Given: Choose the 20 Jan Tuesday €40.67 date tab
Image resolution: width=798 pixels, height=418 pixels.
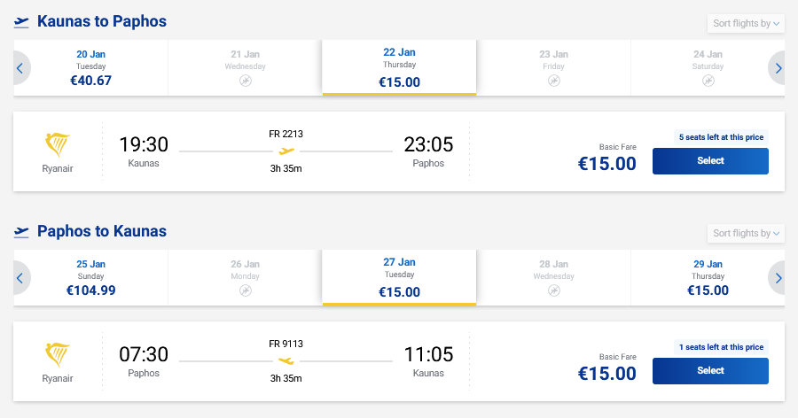Looking at the screenshot, I should (x=90, y=67).
